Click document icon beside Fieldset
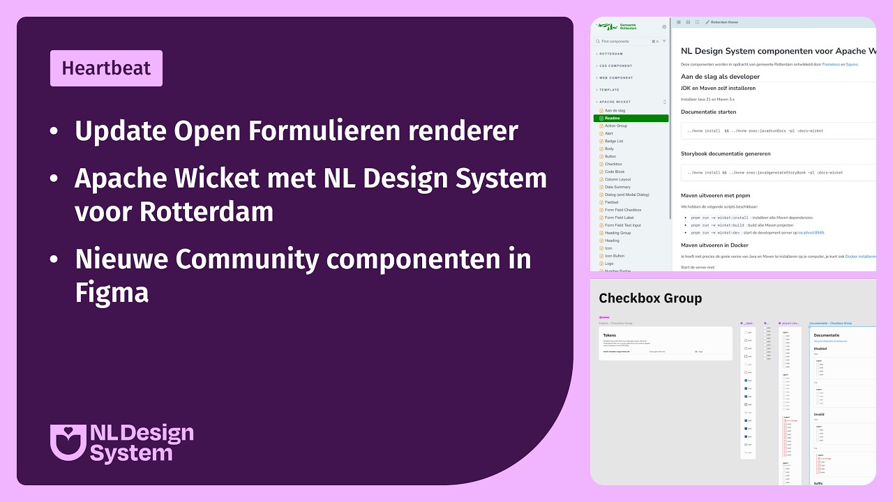Image resolution: width=893 pixels, height=502 pixels. (601, 202)
